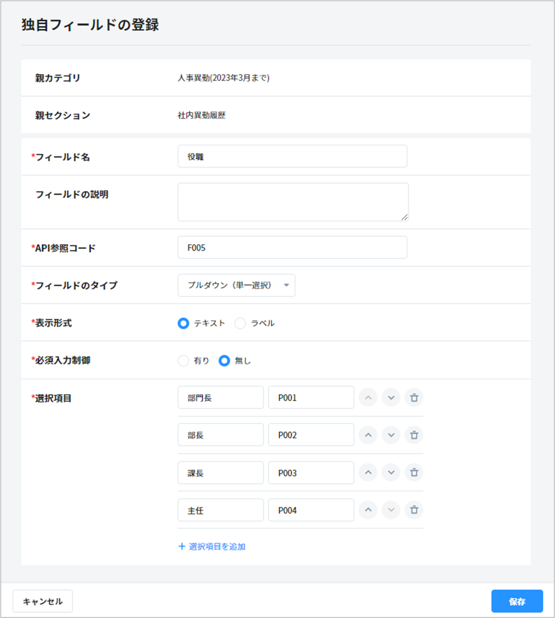Select テキスト display format radio
Screen dimensions: 555x618
click(x=183, y=324)
